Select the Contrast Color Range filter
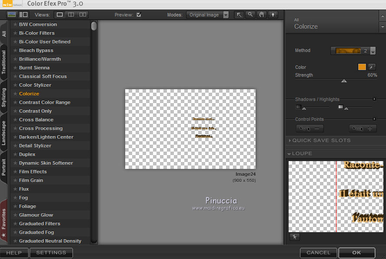Viewport: 386px width, 259px height. (45, 102)
